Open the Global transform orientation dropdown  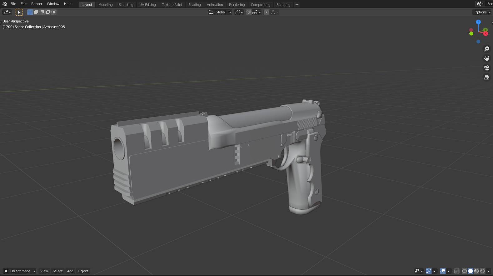click(220, 12)
